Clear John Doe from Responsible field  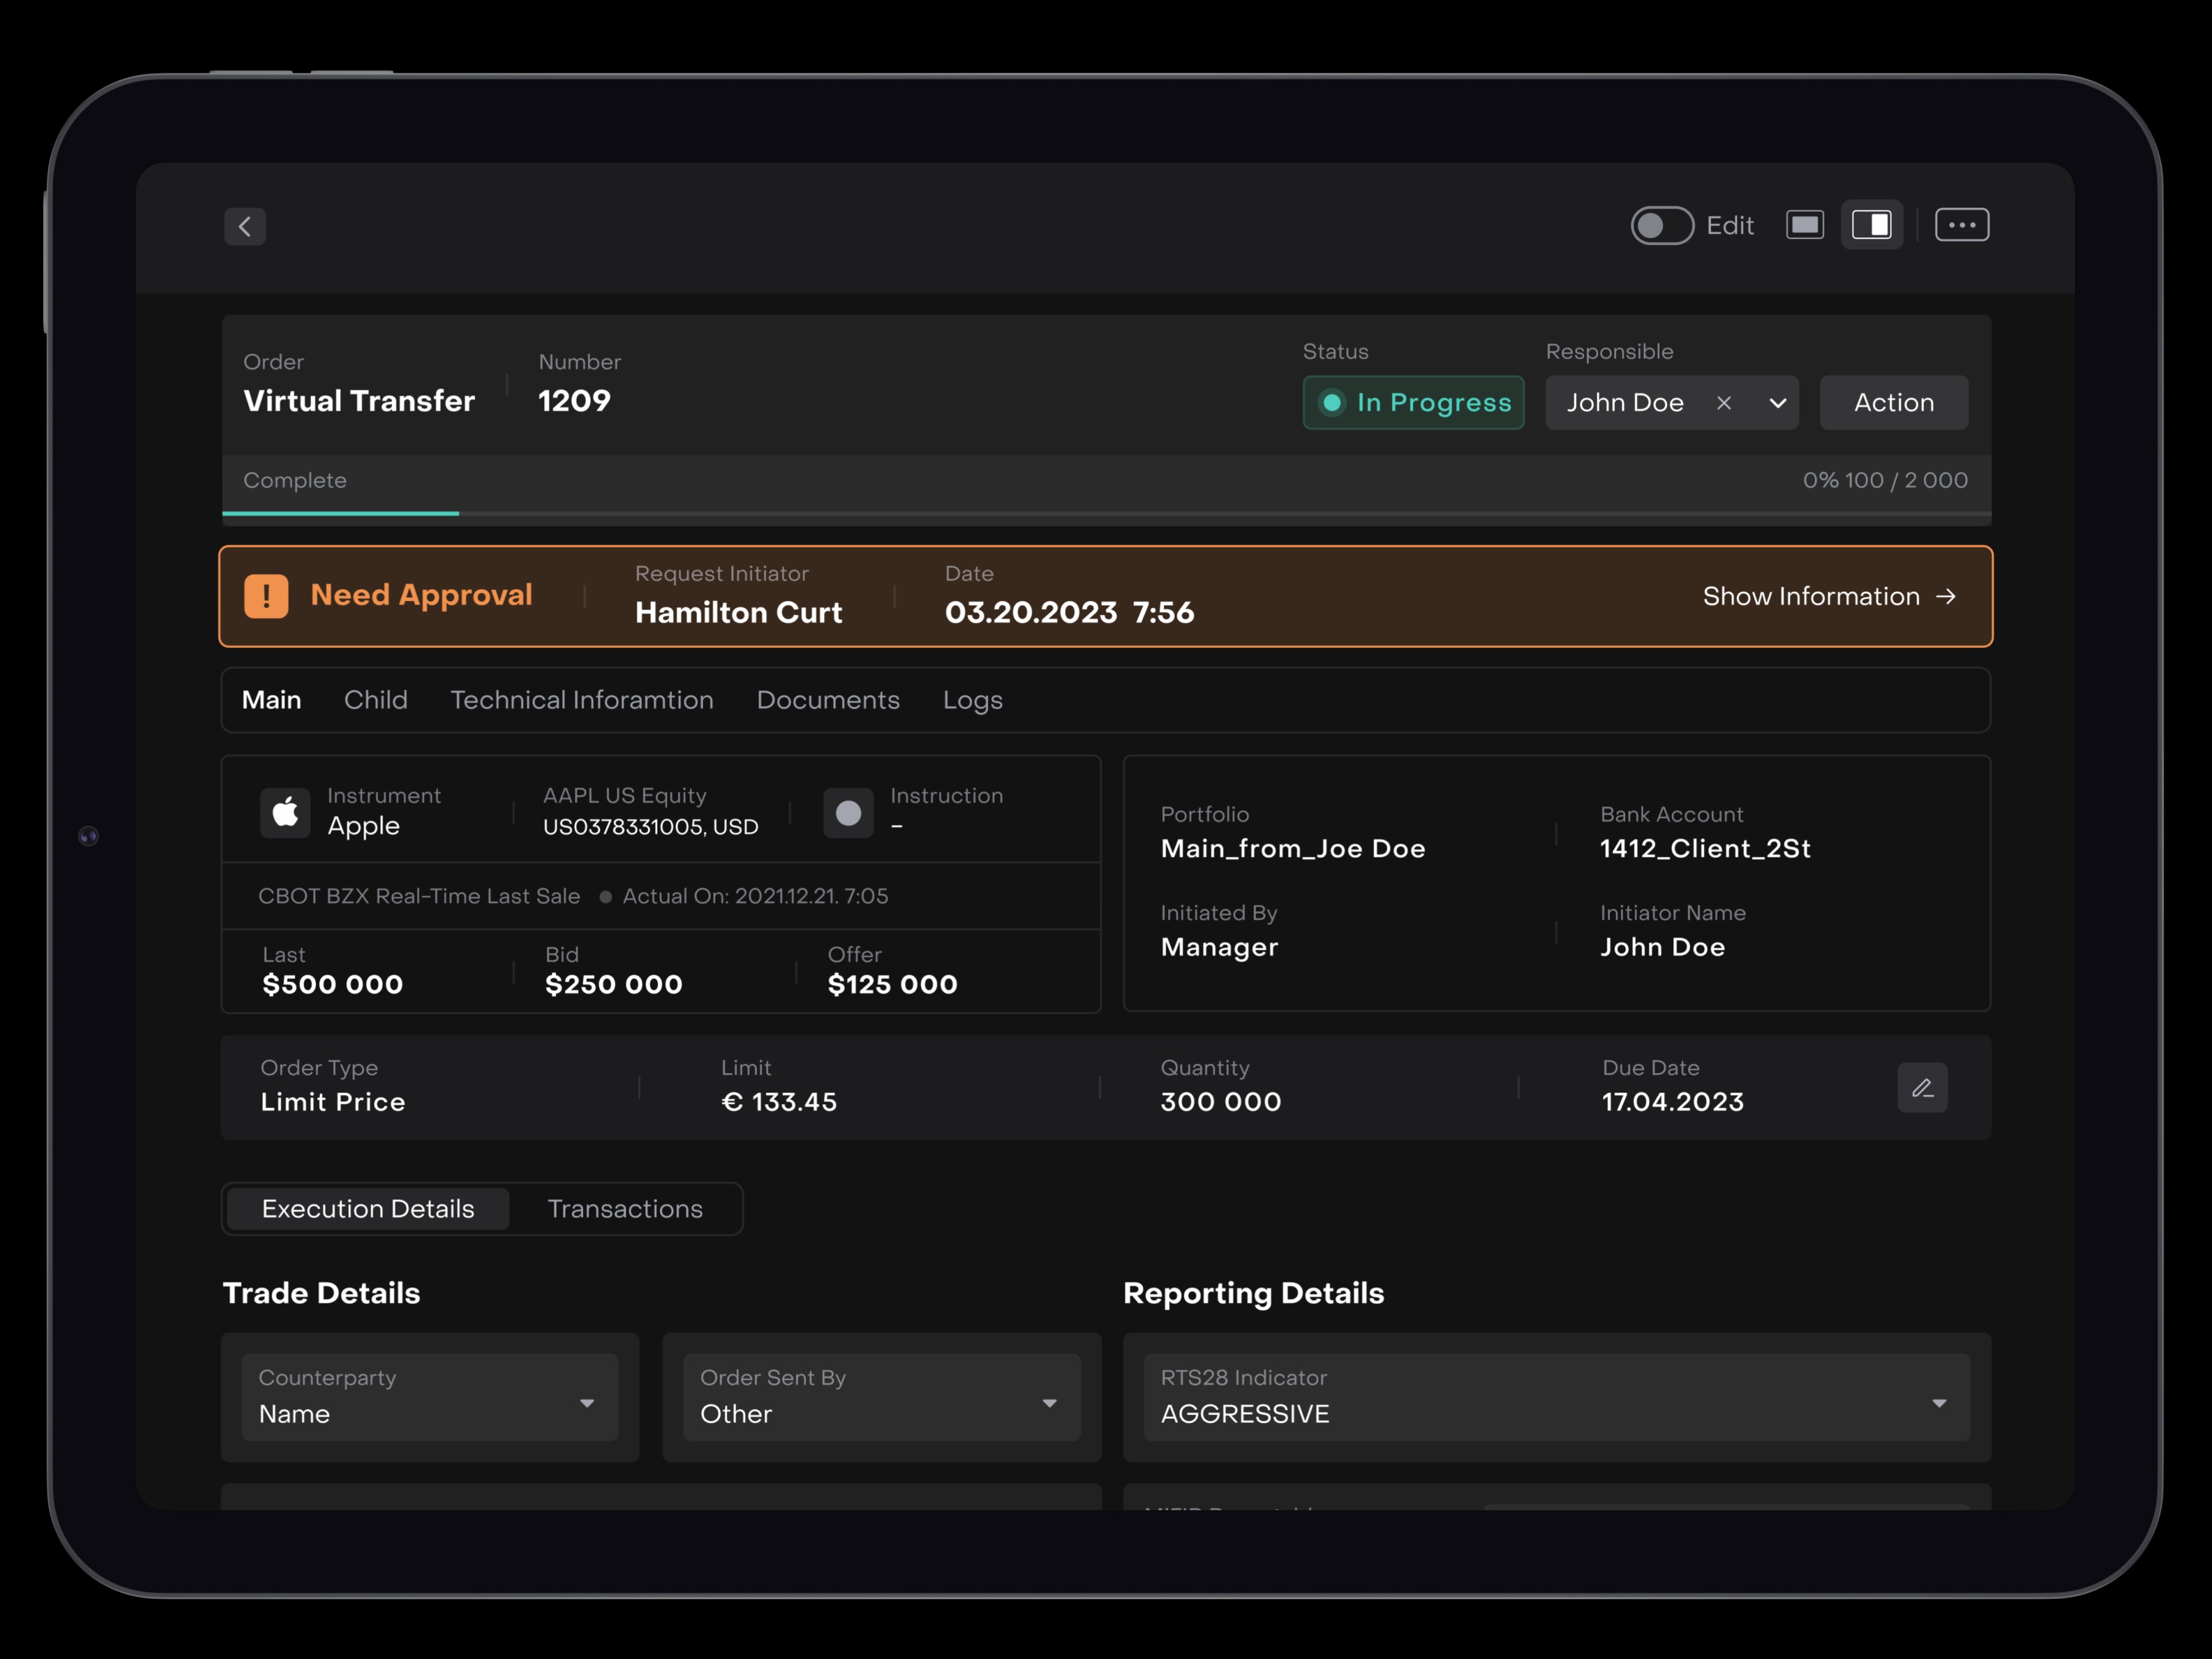point(1724,403)
